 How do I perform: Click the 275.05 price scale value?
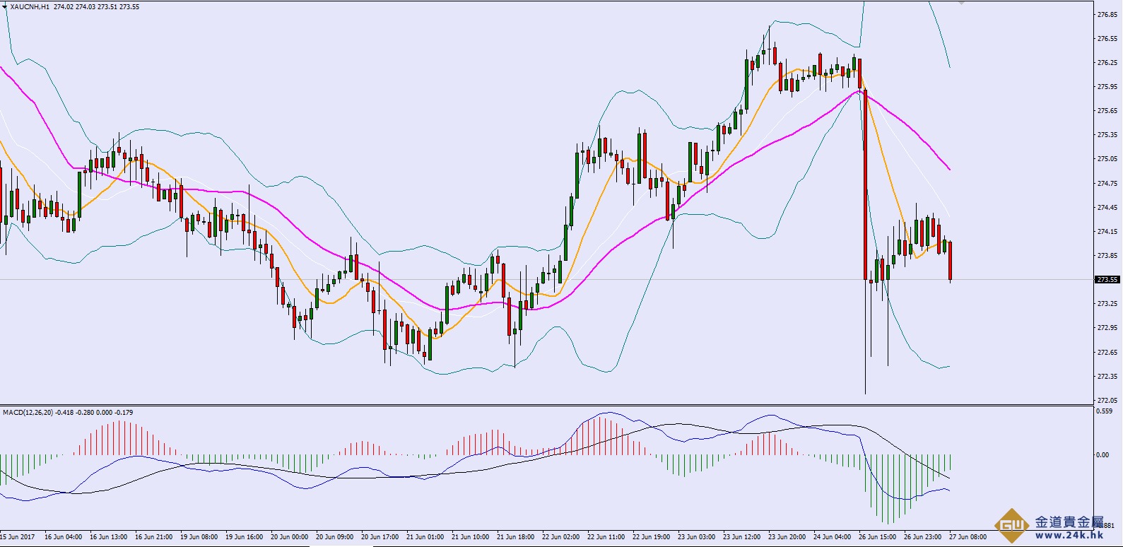[1107, 158]
